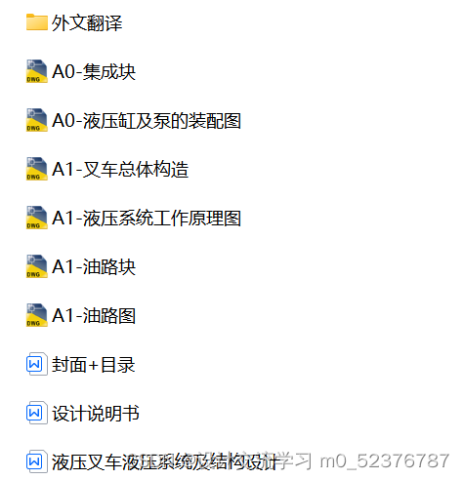Select the Word document icon for 封面+目录
Image resolution: width=464 pixels, height=480 pixels.
pyautogui.click(x=37, y=364)
